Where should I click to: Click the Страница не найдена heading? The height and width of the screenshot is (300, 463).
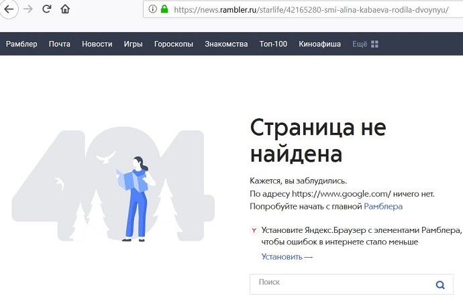click(x=318, y=140)
